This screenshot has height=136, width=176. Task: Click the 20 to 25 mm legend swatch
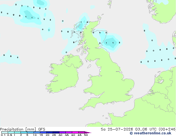[x=50, y=132]
